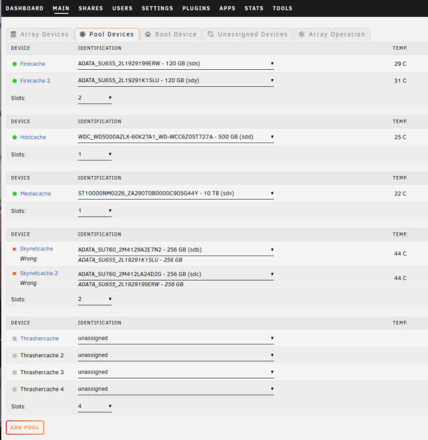Open the Firecache 2 device identification dropdown
The height and width of the screenshot is (440, 428).
[176, 80]
